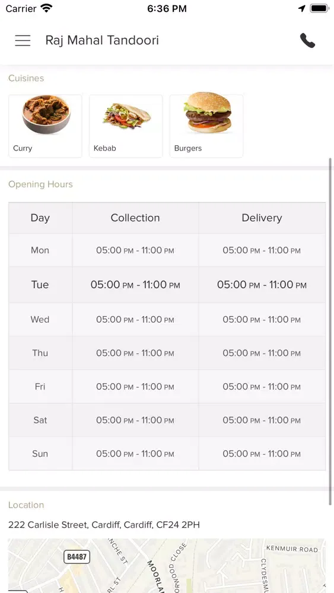This screenshot has width=334, height=593.
Task: Tap the Wi-Fi icon in status bar
Action: pos(46,8)
